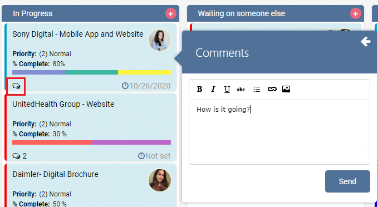
Task: Send the comment
Action: coord(347,181)
